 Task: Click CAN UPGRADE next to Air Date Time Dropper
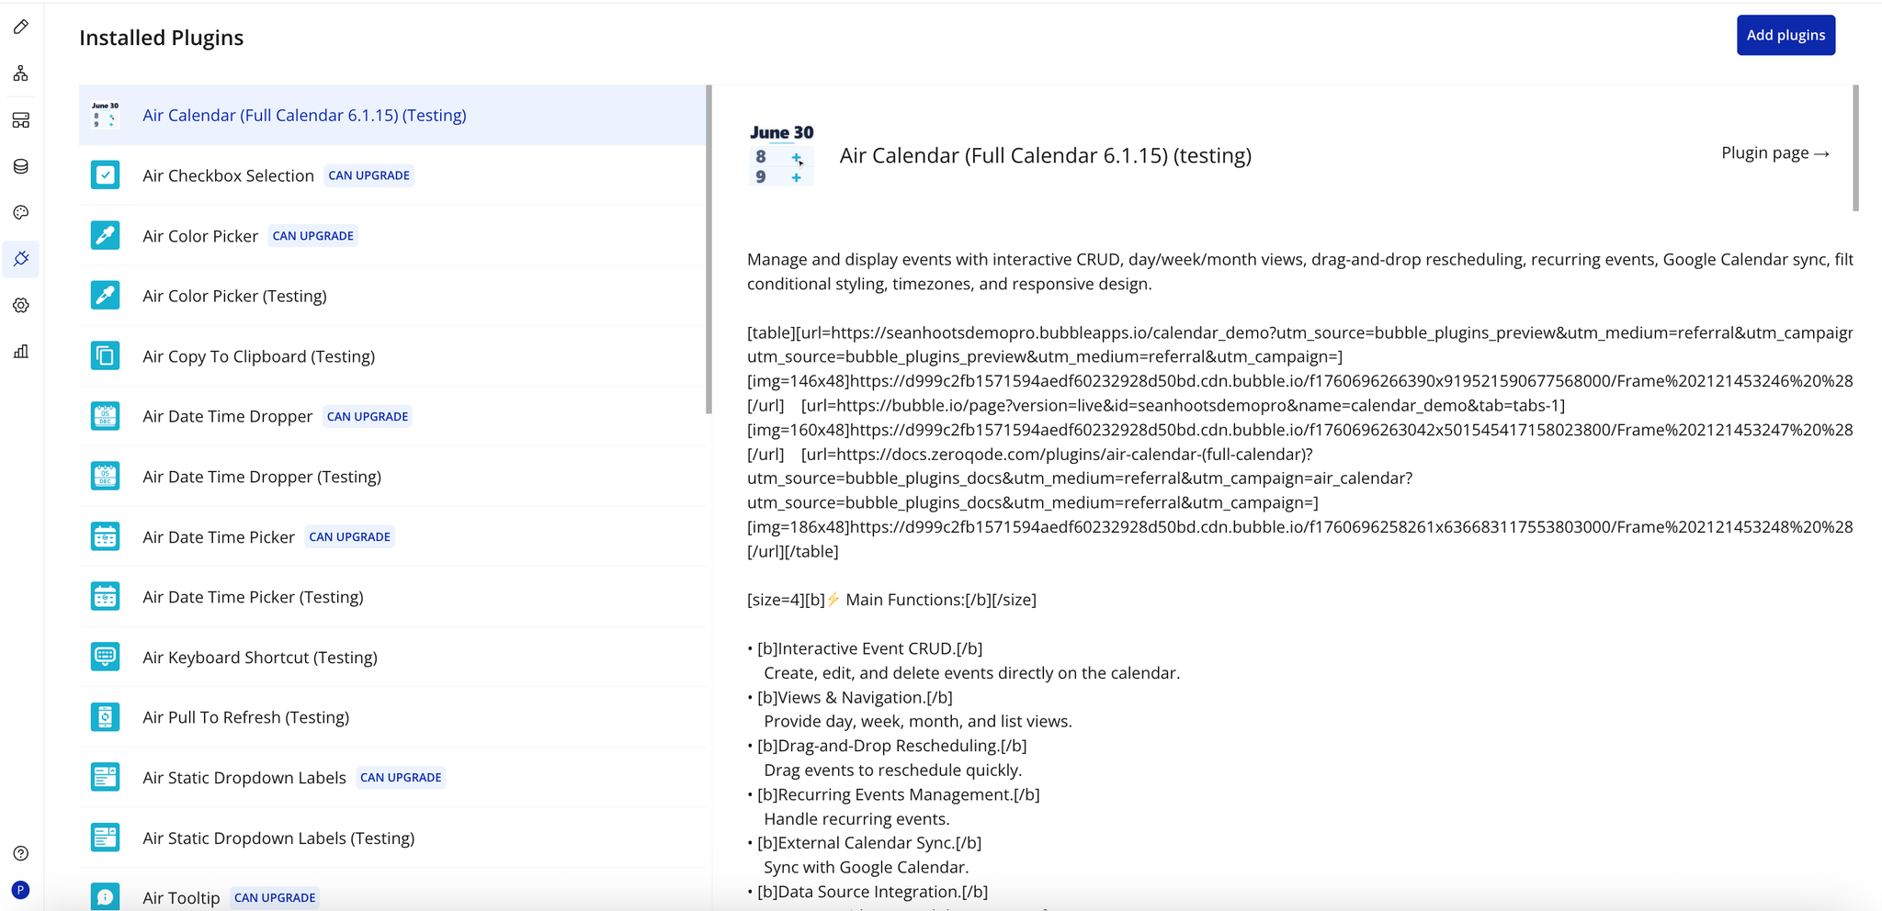click(368, 416)
